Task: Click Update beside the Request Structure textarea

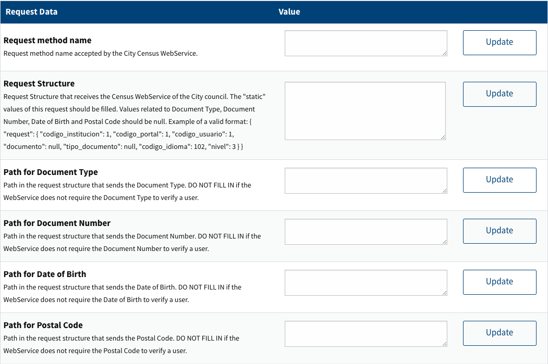Action: pyautogui.click(x=499, y=94)
